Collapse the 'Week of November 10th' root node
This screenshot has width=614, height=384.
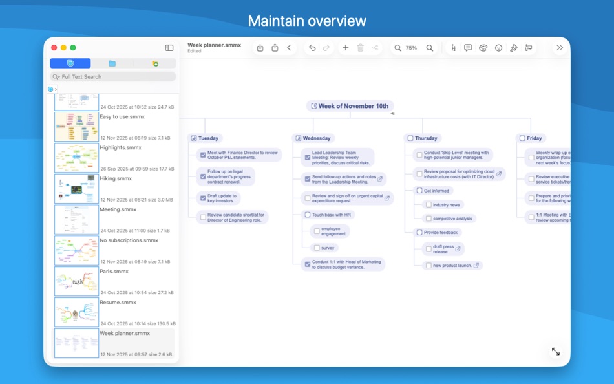tap(392, 114)
